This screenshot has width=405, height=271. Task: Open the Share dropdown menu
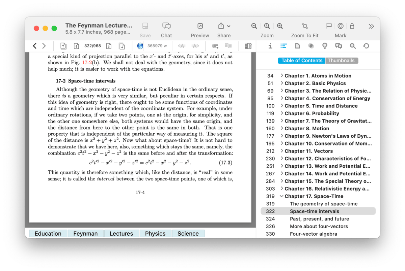pos(224,26)
